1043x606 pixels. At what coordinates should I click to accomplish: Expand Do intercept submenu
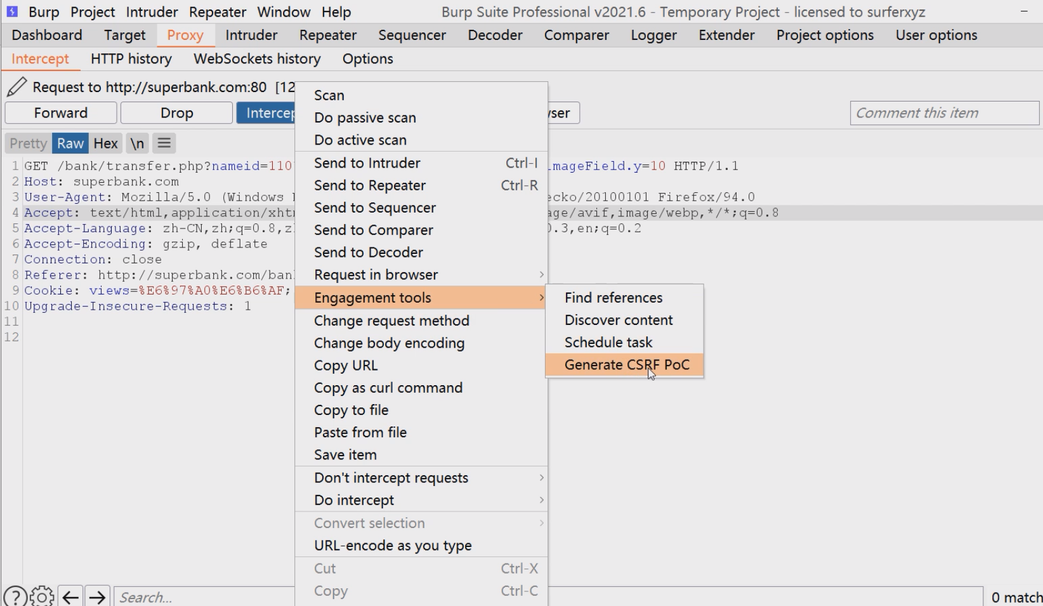421,500
